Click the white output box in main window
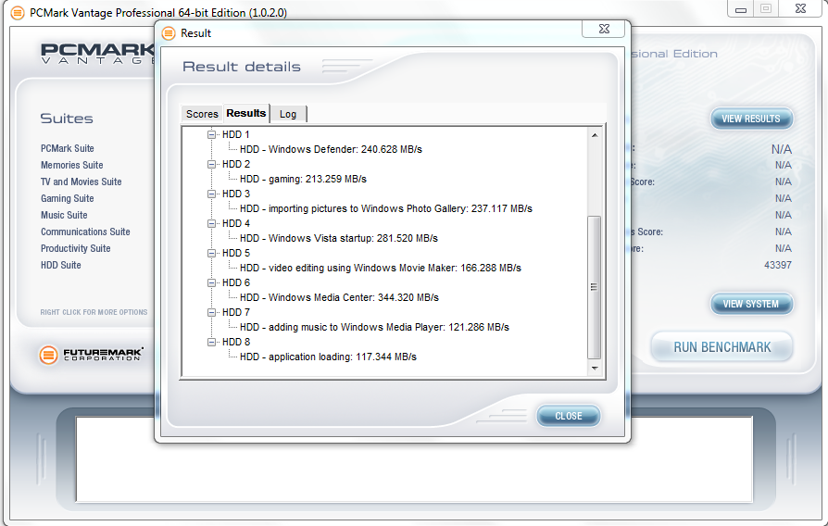 point(414,459)
